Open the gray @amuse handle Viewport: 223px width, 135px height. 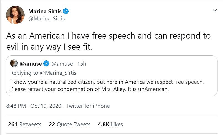coord(62,64)
